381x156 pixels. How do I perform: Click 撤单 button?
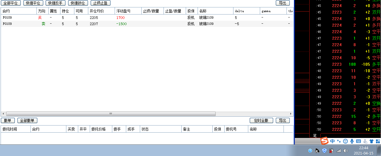[x=8, y=120]
